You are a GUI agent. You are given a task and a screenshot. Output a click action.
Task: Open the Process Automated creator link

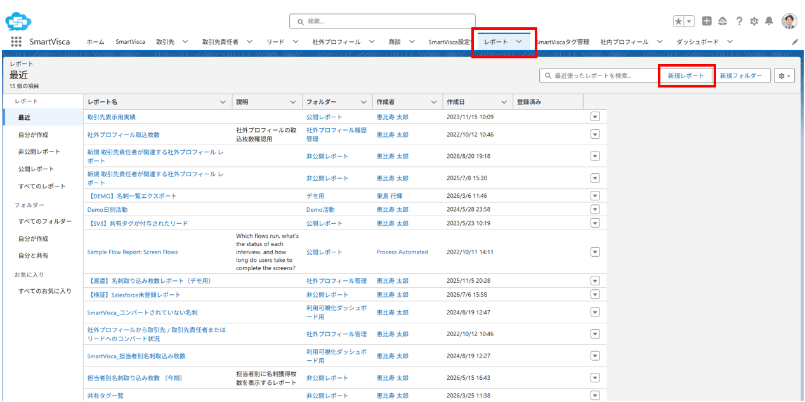(x=402, y=252)
